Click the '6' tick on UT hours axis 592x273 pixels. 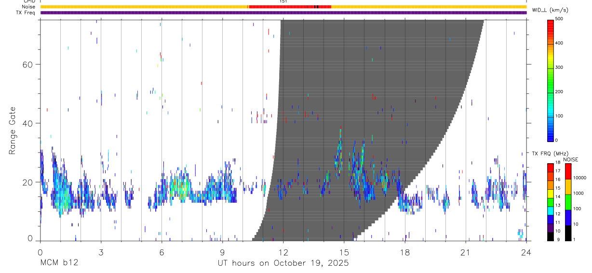click(x=162, y=252)
